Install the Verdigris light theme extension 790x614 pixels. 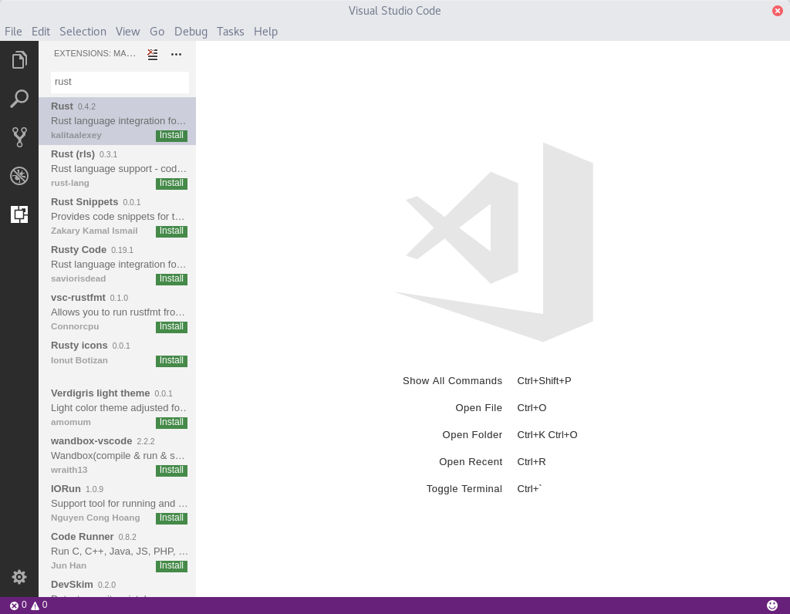(171, 423)
